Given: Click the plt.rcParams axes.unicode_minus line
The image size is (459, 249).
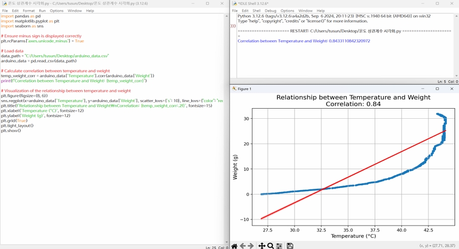Looking at the screenshot, I should pos(42,41).
